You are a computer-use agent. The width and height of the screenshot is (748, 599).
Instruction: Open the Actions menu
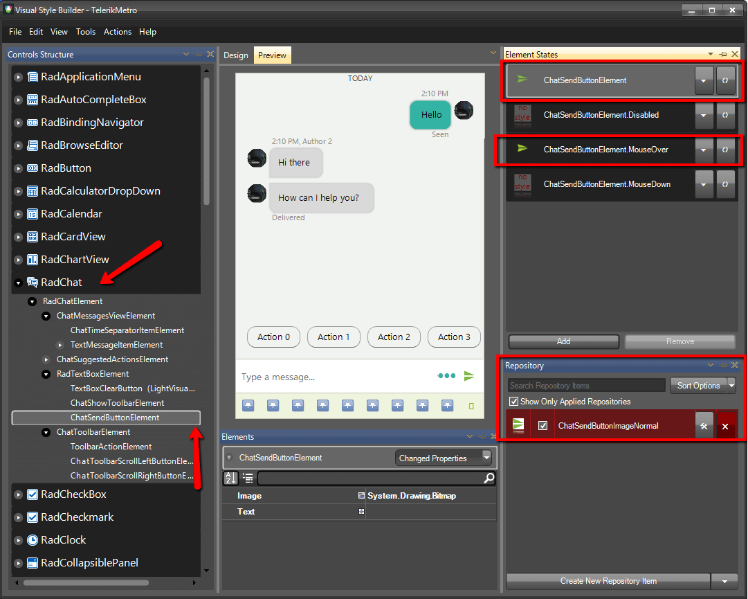coord(118,32)
